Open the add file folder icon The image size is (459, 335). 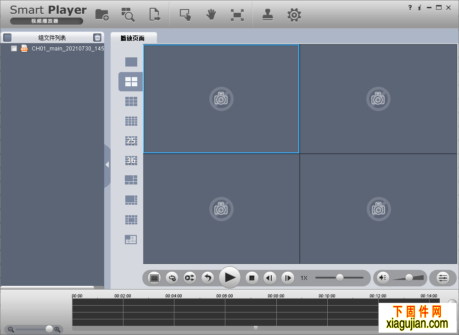[102, 15]
